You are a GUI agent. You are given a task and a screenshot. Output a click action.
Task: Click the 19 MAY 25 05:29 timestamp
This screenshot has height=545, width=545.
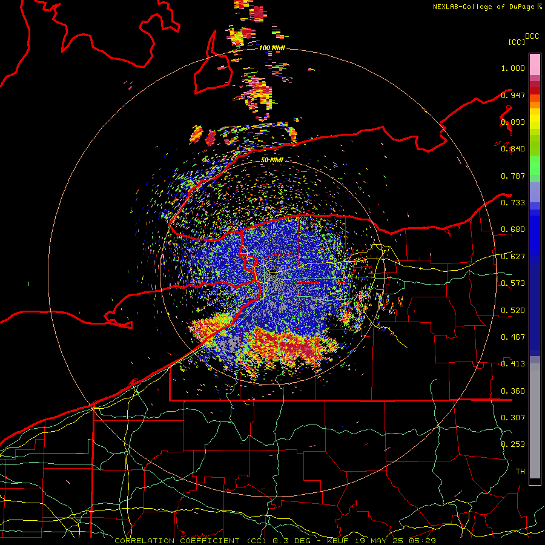pyautogui.click(x=395, y=541)
